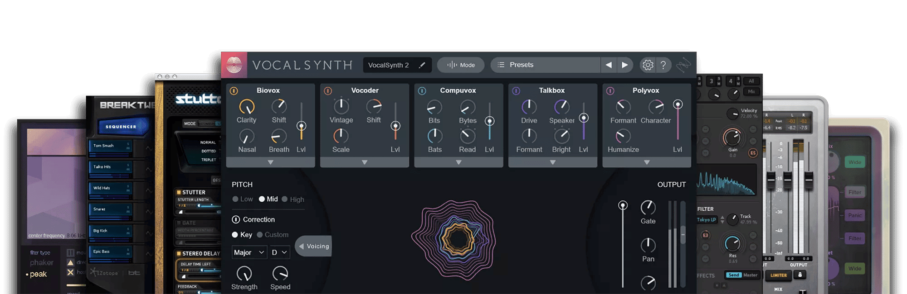
Task: Toggle the Vocoder module power button
Action: (x=328, y=91)
